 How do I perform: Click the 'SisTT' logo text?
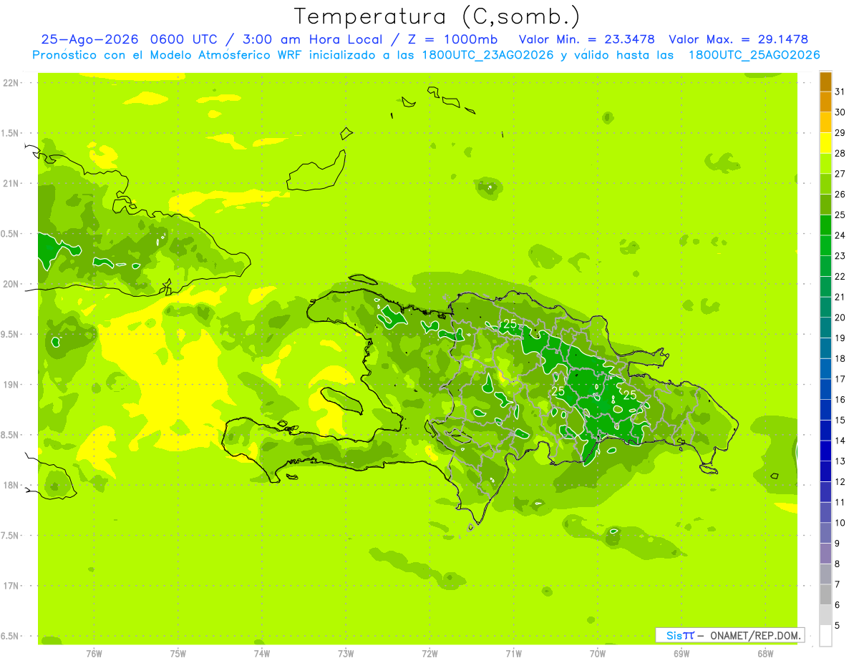[x=679, y=635]
